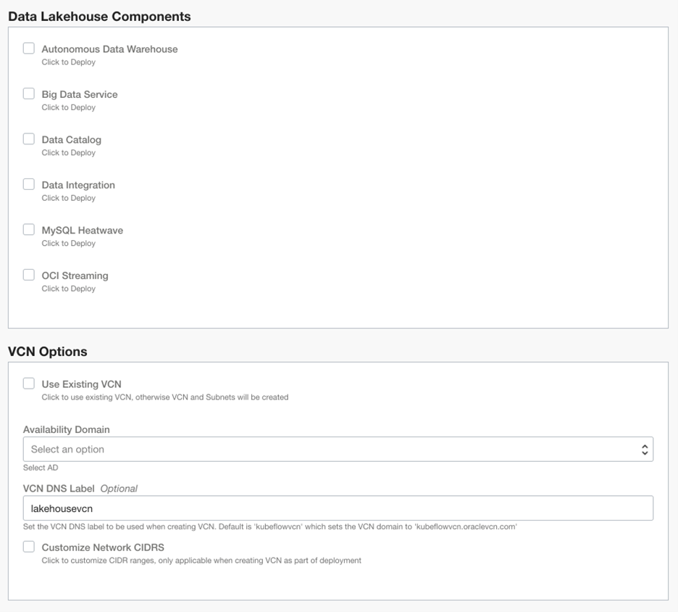
Task: Select the Data Catalog component
Action: (28, 138)
